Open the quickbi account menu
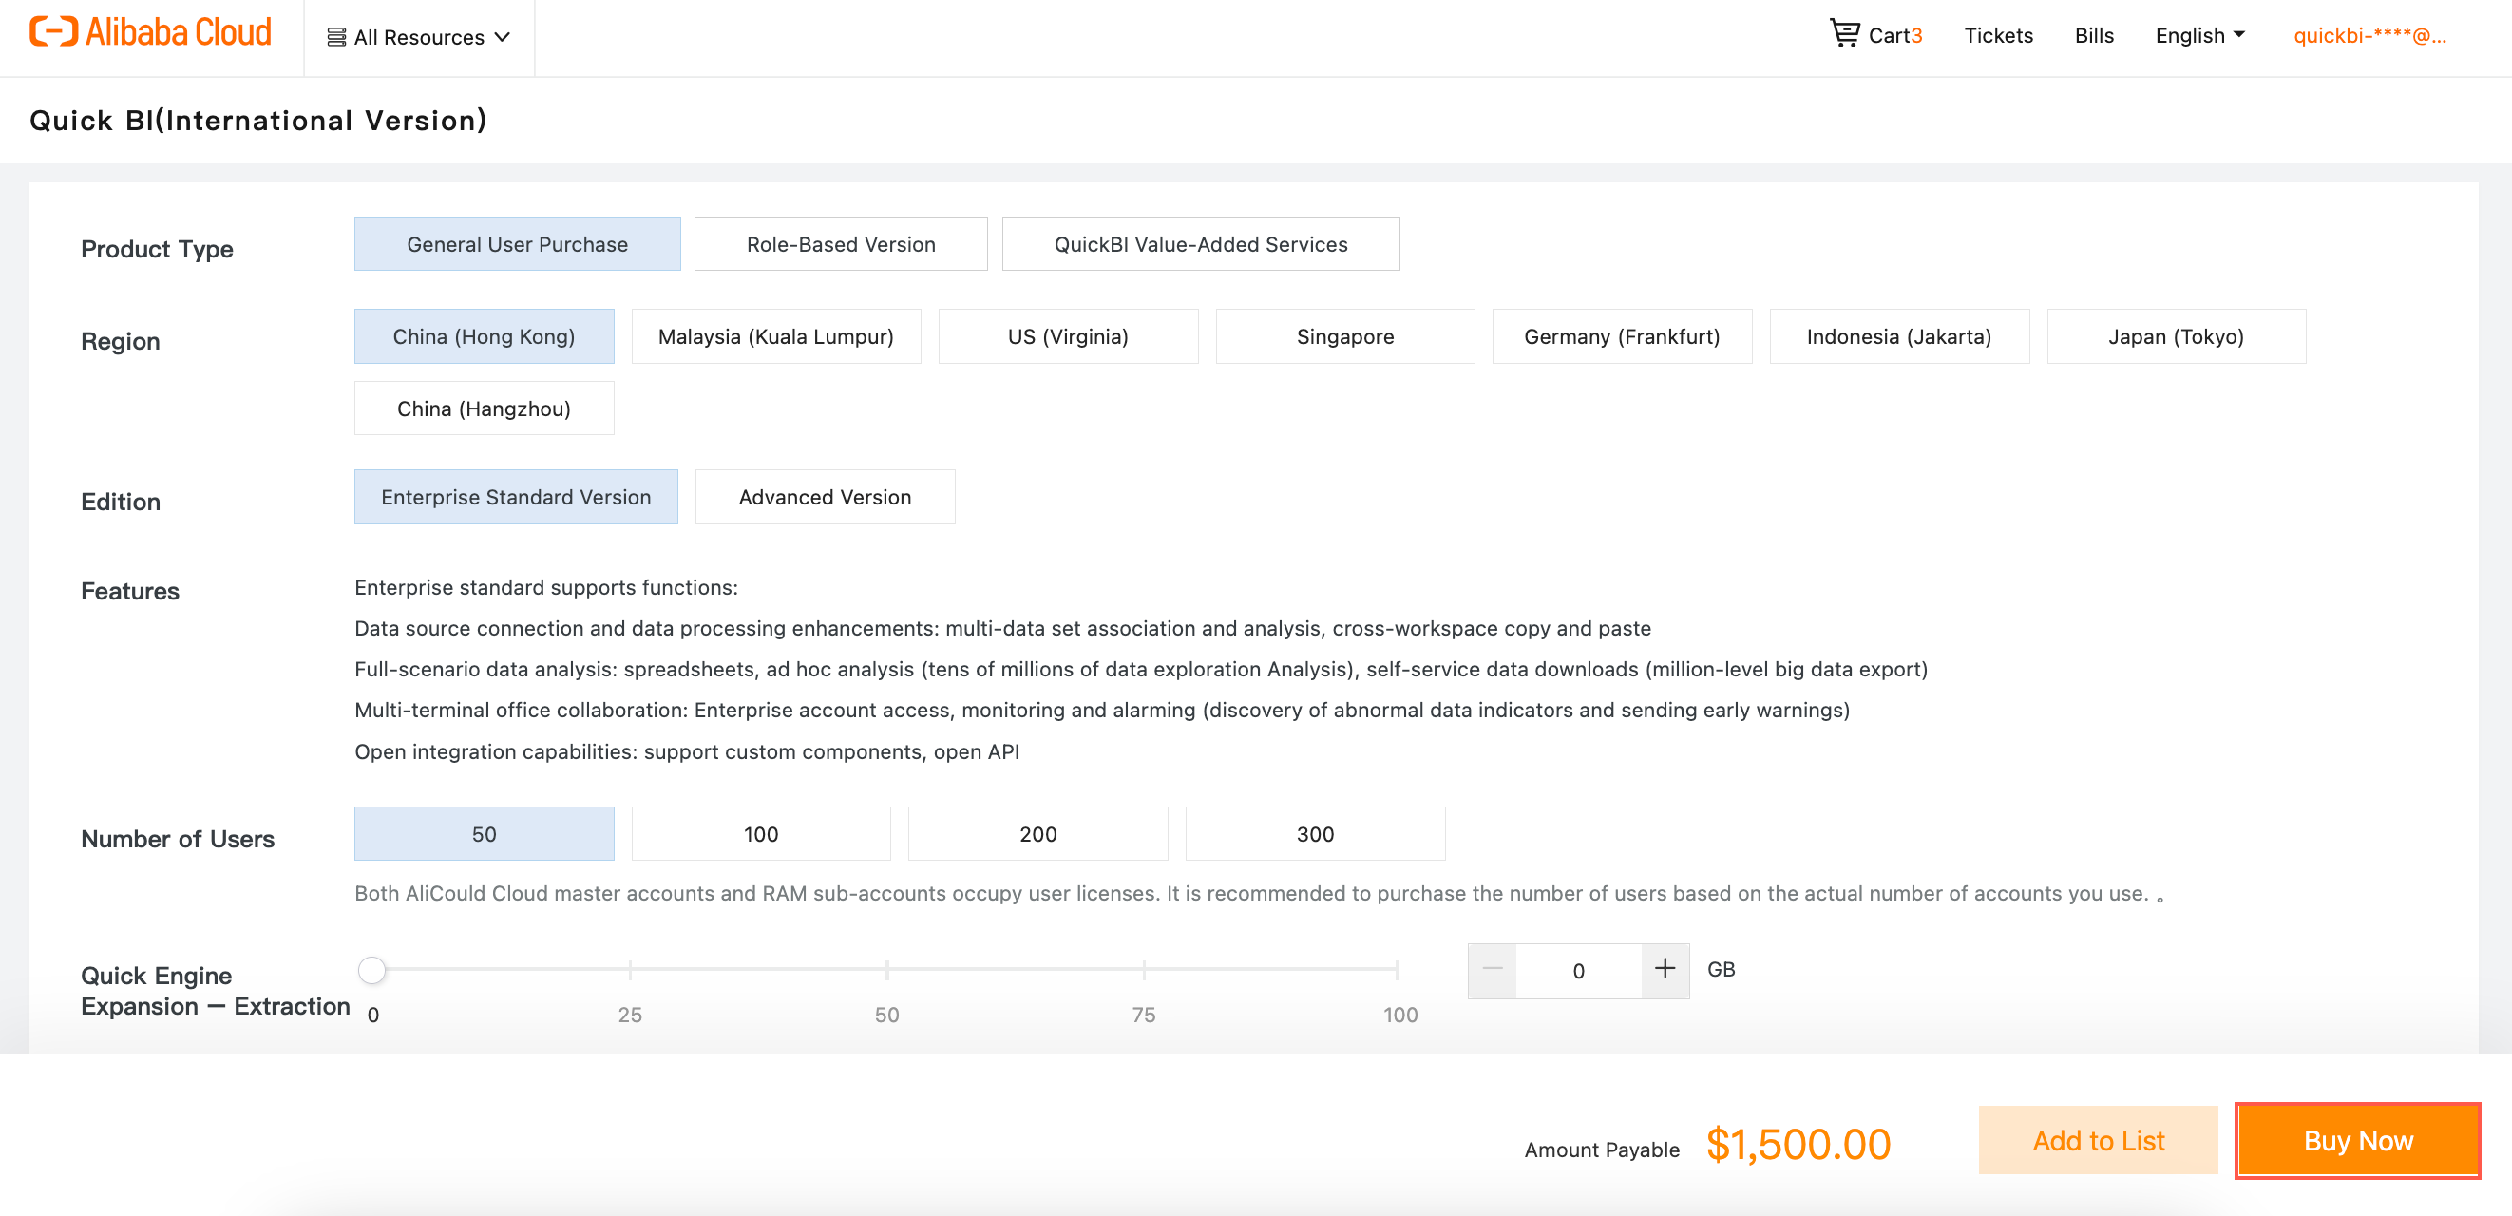This screenshot has height=1216, width=2512. (2369, 35)
